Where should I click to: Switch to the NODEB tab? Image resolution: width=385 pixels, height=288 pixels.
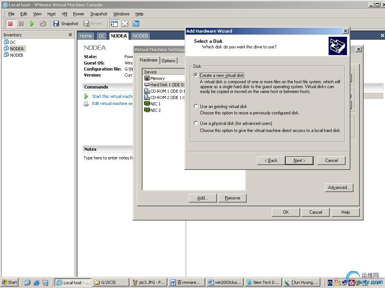click(x=140, y=36)
